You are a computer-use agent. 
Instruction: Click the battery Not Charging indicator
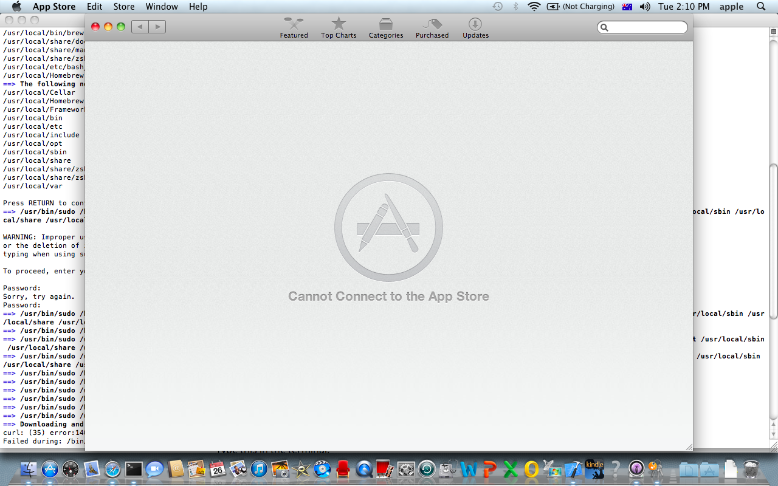(581, 7)
